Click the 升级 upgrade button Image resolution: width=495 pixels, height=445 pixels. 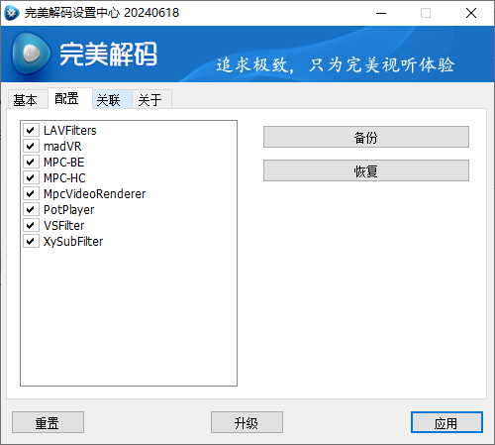(247, 422)
